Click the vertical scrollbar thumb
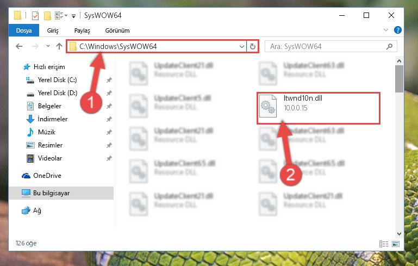This screenshot has width=418, height=266. point(399,79)
